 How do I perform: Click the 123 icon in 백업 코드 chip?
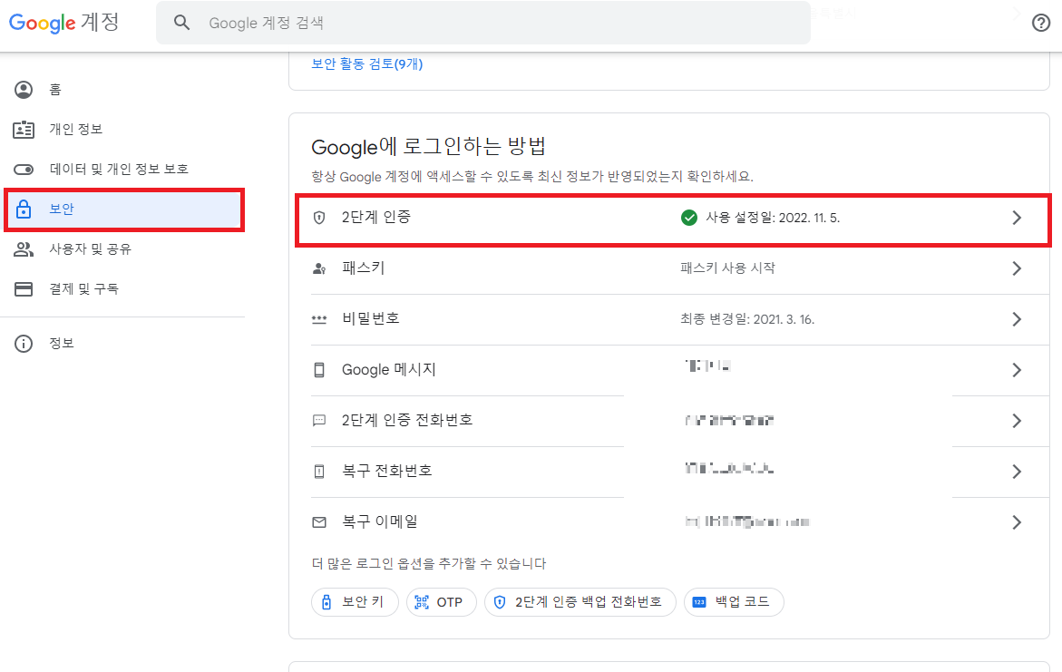699,602
